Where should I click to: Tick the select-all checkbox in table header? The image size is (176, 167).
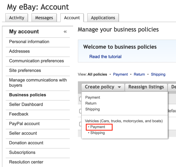(x=80, y=99)
